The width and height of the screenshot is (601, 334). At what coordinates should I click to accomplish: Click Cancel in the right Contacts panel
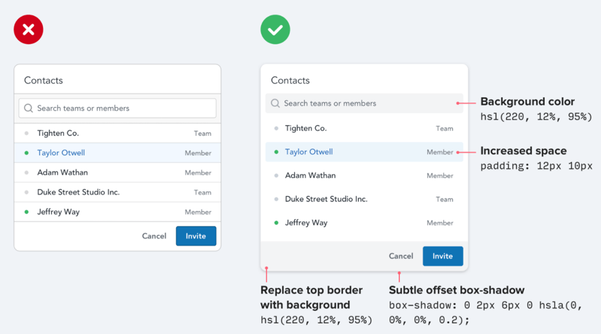coord(401,256)
